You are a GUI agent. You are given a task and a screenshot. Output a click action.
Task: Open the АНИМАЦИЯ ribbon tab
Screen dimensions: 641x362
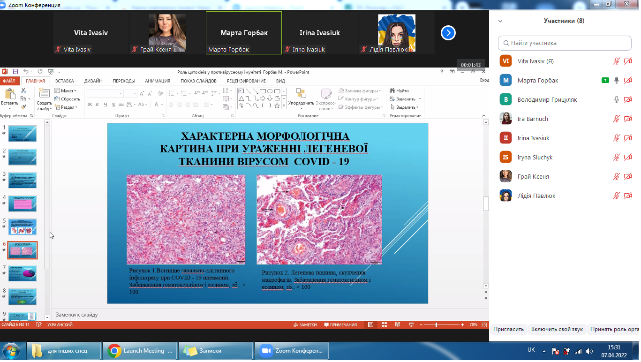coord(158,81)
